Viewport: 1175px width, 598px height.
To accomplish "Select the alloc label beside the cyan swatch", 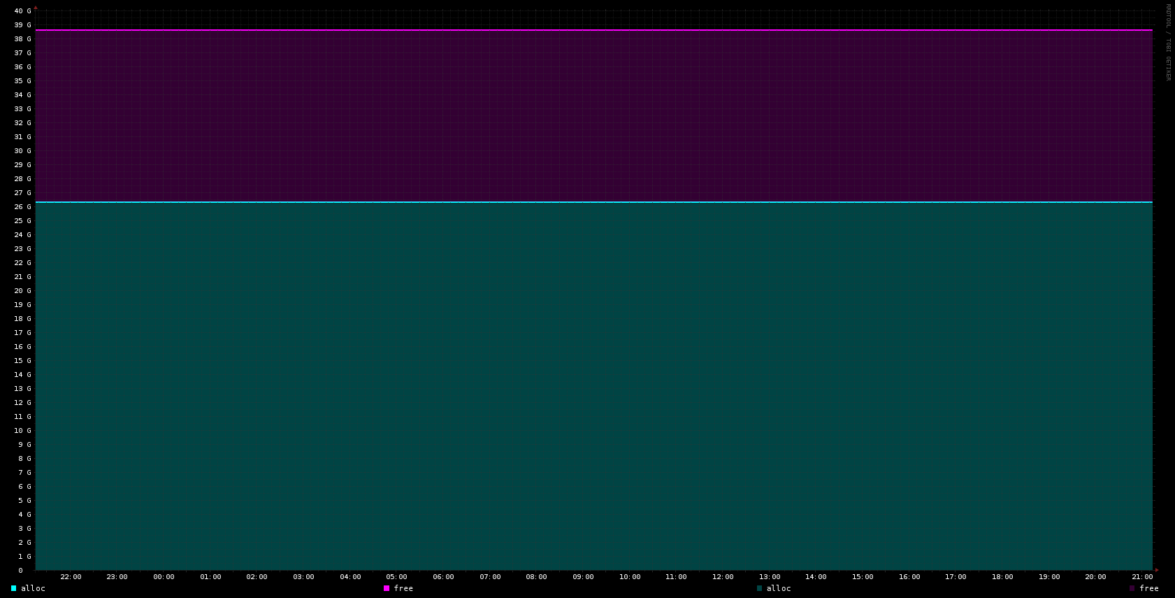I will [33, 588].
